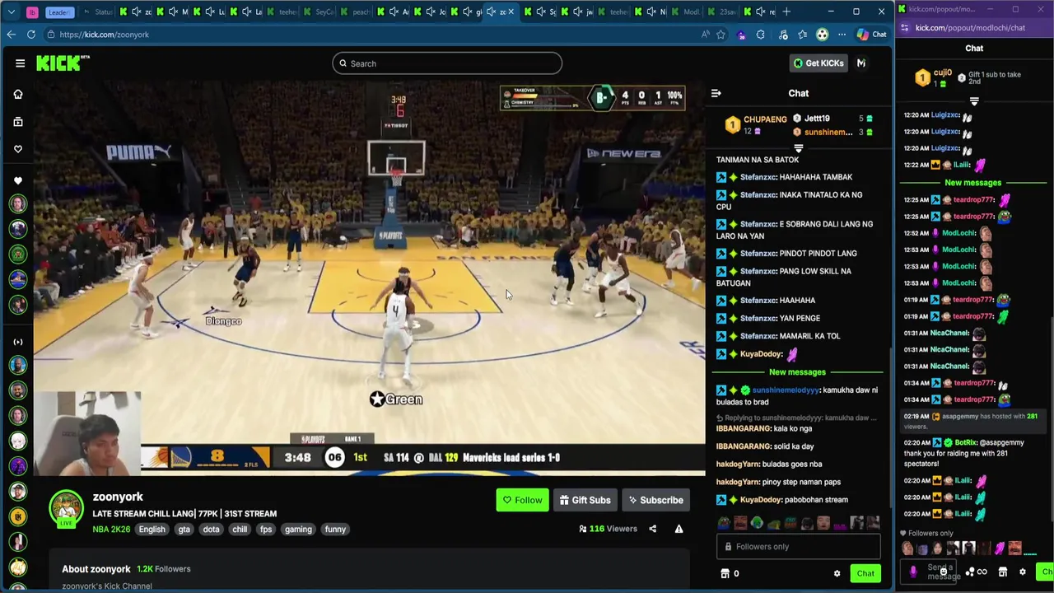Open the Following heart icon in sidebar
Screen dimensions: 1054x593
pos(18,149)
